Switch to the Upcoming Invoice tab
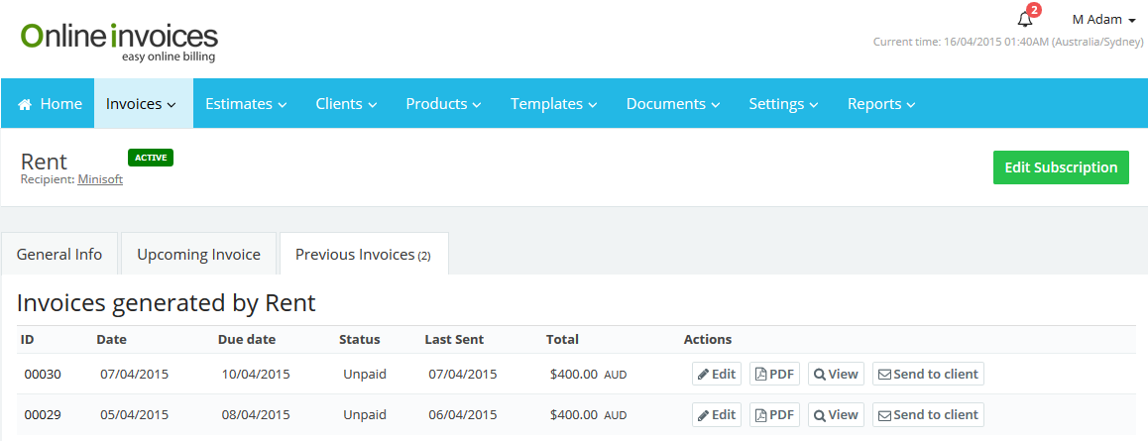 coord(198,255)
